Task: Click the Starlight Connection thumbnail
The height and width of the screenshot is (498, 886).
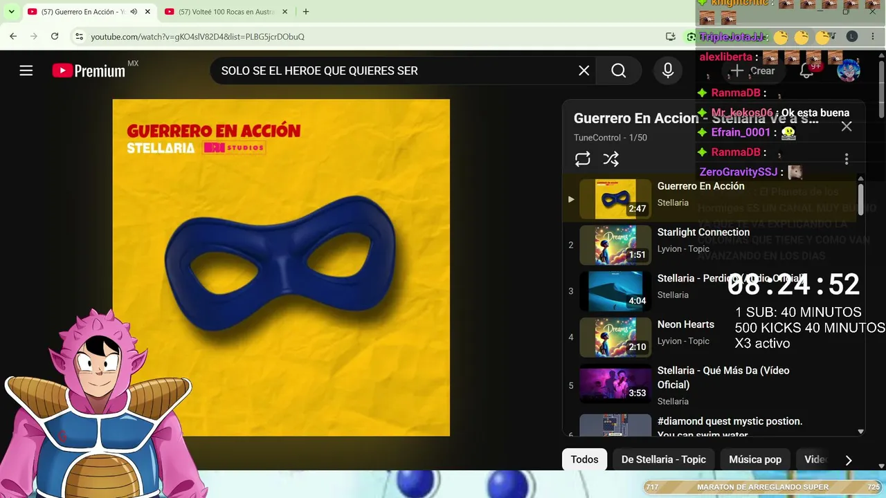Action: pos(615,246)
